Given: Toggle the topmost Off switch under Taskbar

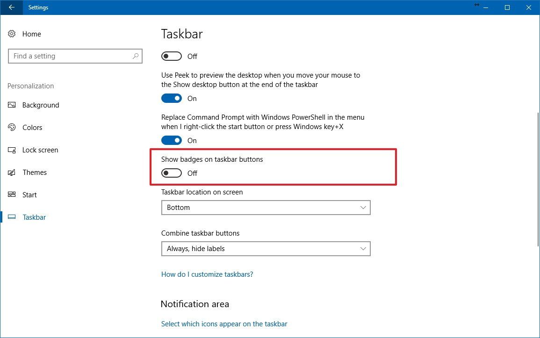Looking at the screenshot, I should [171, 56].
